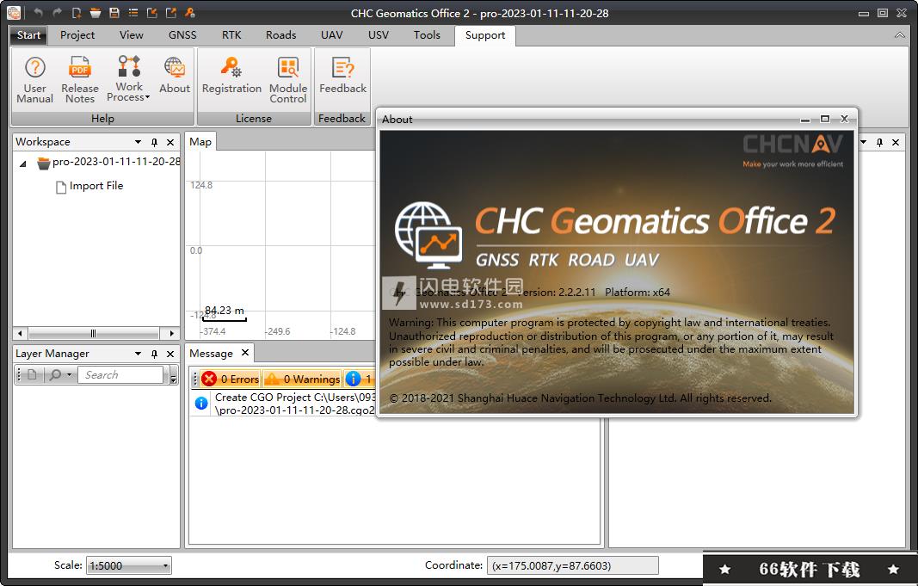
Task: Switch to the UAV ribbon tab
Action: [x=331, y=35]
